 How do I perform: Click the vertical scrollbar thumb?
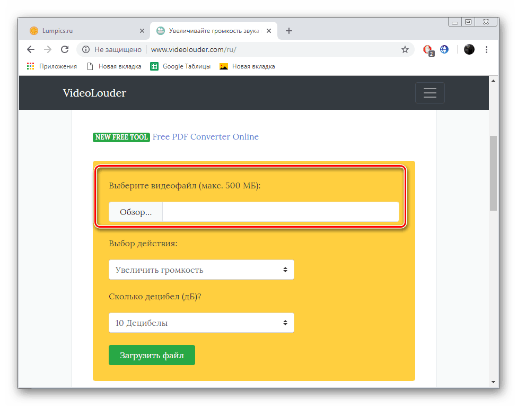tap(493, 173)
